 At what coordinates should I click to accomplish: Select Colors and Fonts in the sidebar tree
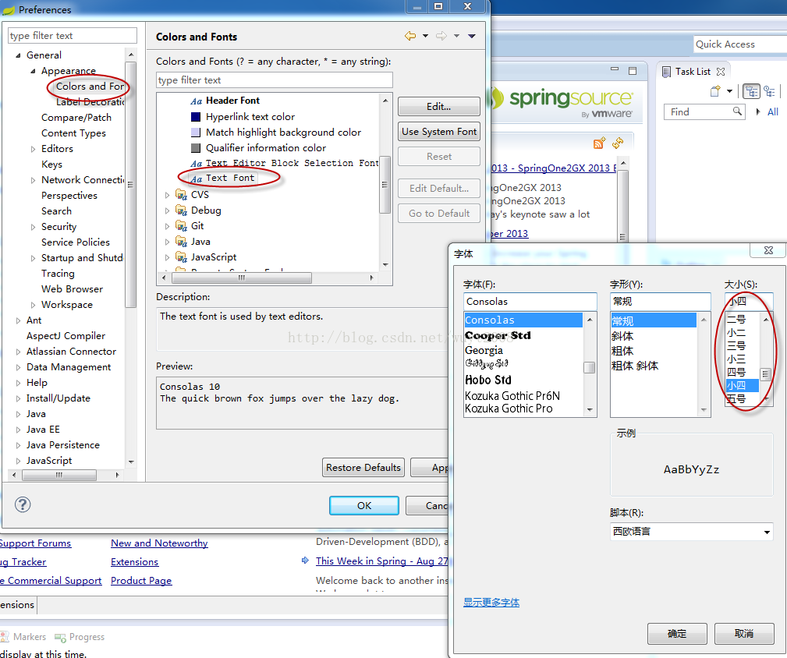click(x=90, y=87)
